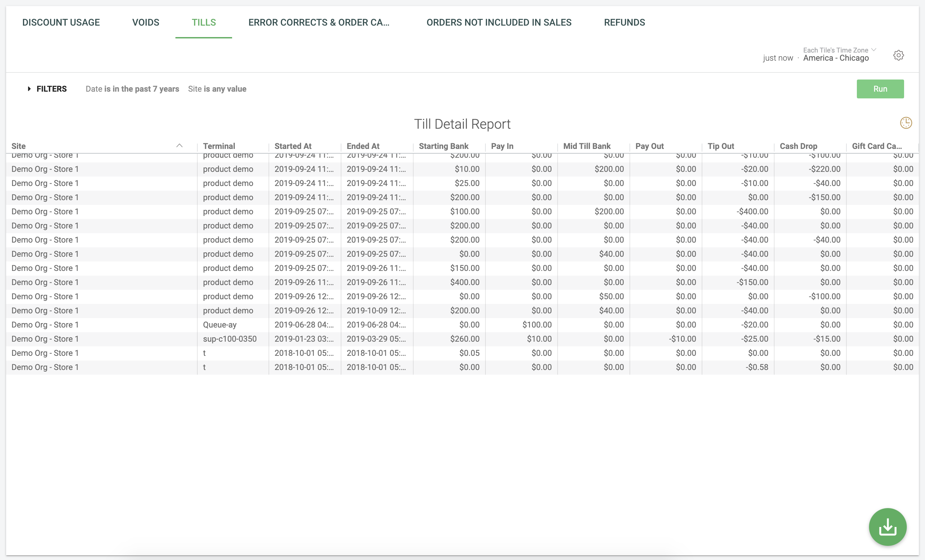Sort by the Terminal column header
Screen dimensions: 925x560
[219, 146]
